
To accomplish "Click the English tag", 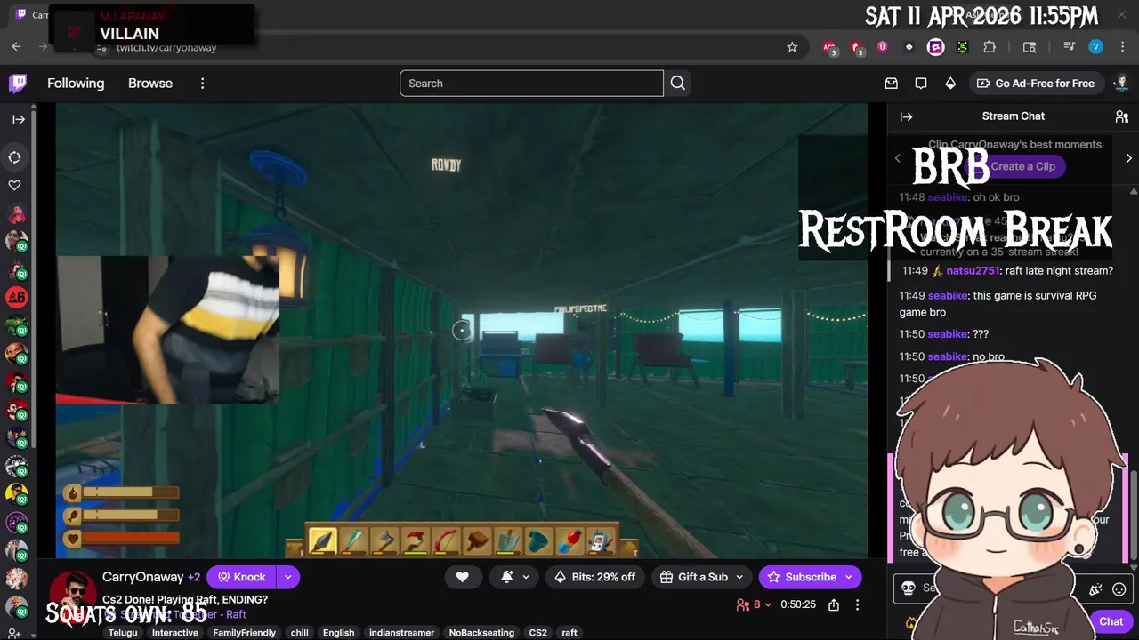I will 338,633.
